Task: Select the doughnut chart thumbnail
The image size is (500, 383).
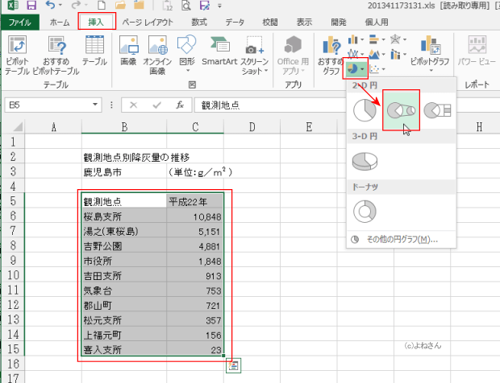Action: (x=365, y=212)
